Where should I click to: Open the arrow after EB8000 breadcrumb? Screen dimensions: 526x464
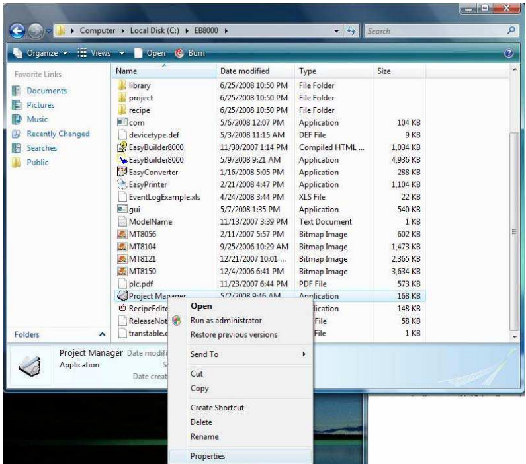[226, 31]
